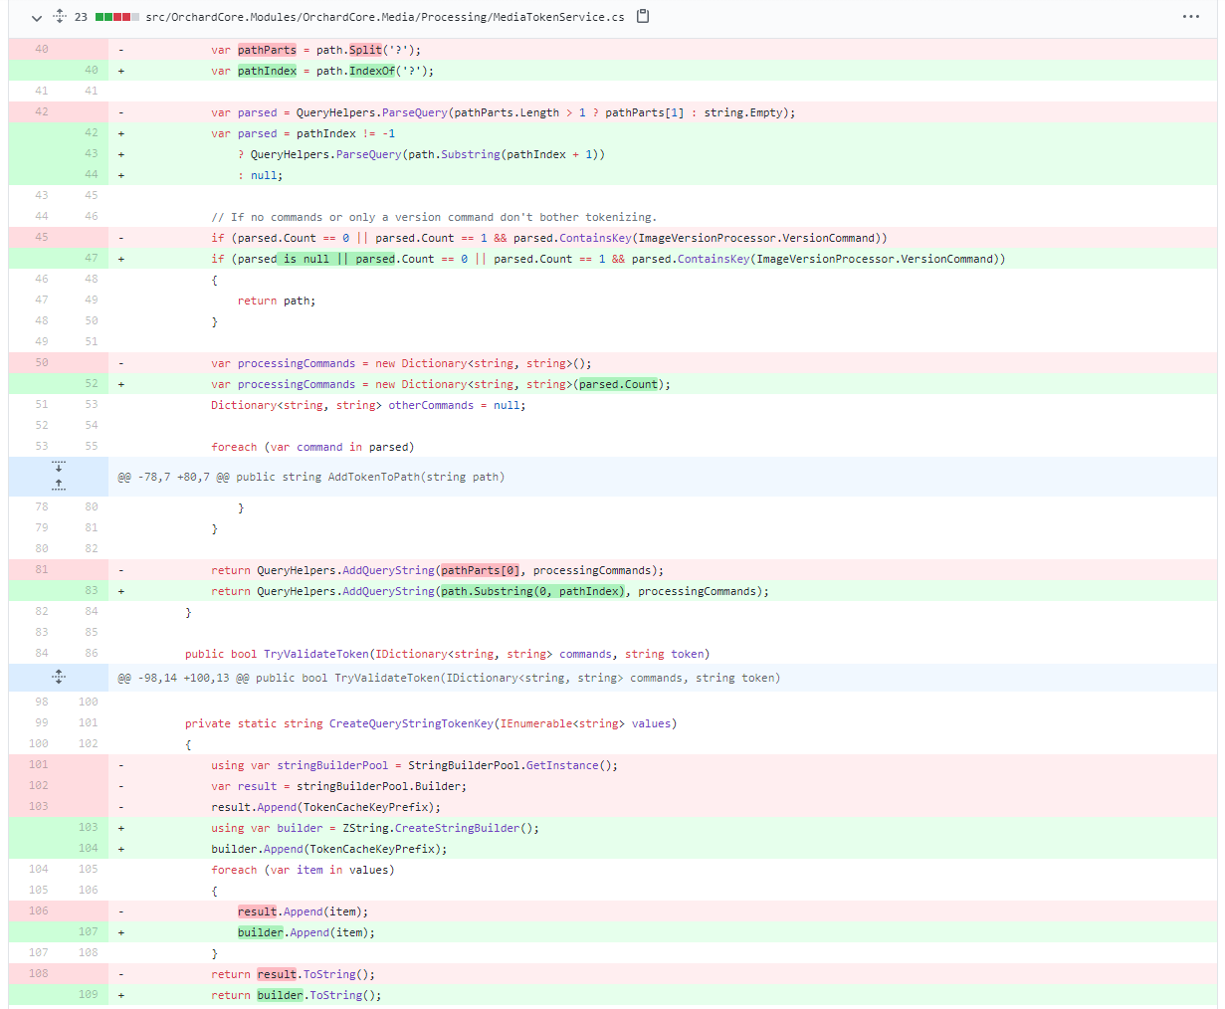Expand hidden lines at TryValidateToken hunk
Image resolution: width=1225 pixels, height=1009 pixels.
point(59,678)
